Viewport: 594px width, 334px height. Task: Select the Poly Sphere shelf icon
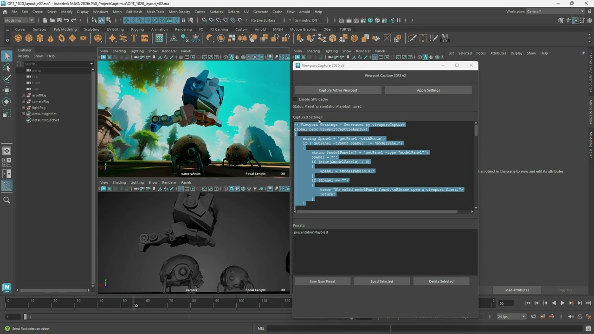click(18, 38)
